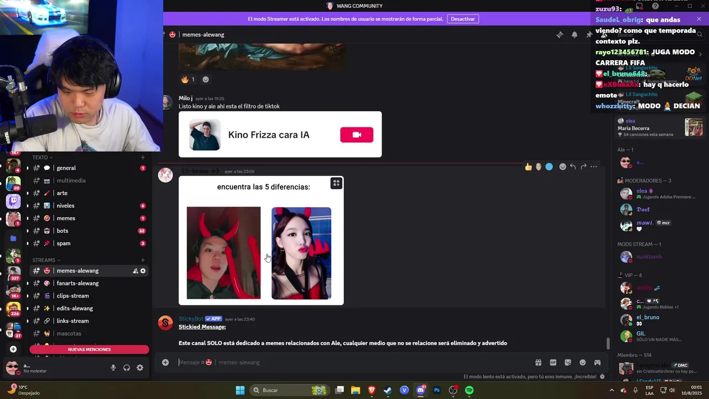Open the emoji picker in message box
Viewport: 709px width, 399px height.
tap(583, 362)
